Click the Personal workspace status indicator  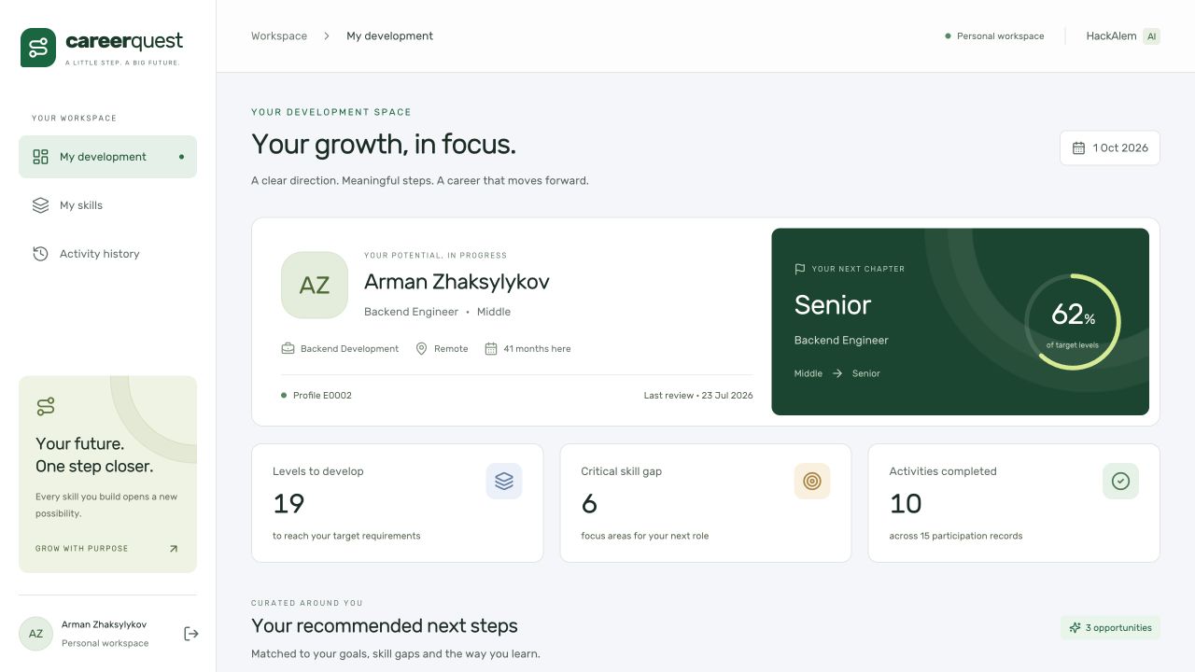point(994,36)
